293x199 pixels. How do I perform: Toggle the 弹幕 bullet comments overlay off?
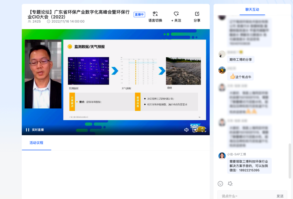click(195, 130)
